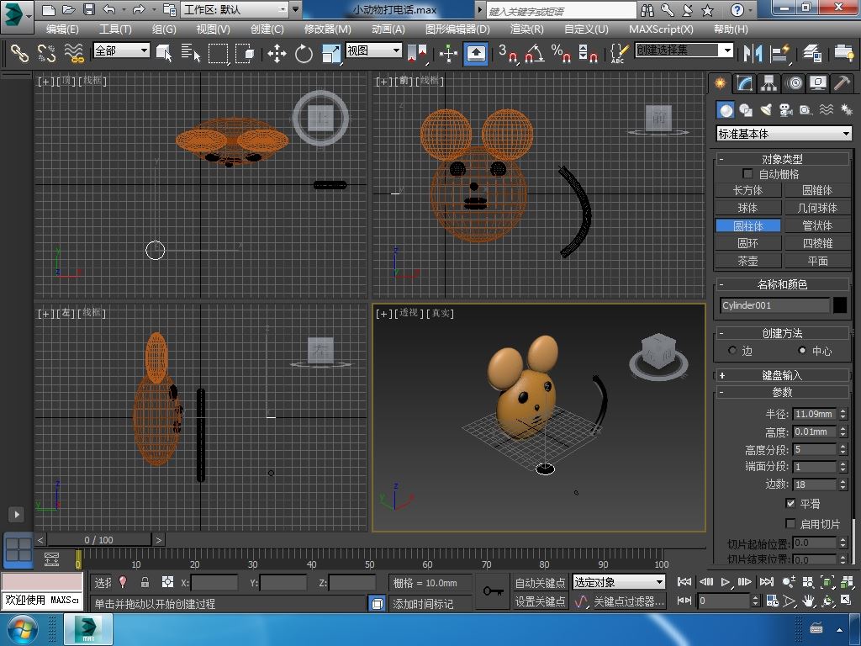
Task: Open the 渲染(R) menu
Action: coord(526,29)
